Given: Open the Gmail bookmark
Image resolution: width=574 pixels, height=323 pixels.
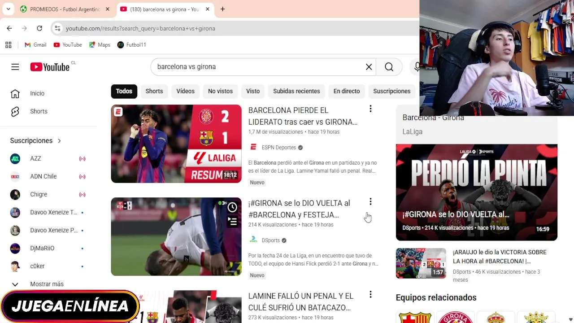Looking at the screenshot, I should [35, 45].
